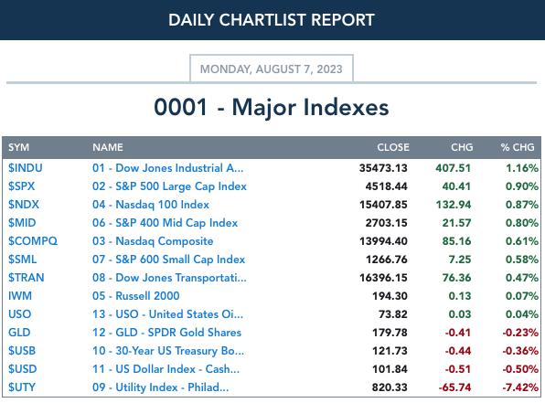Click the USO ticker symbol
The width and height of the screenshot is (545, 403).
(x=20, y=314)
